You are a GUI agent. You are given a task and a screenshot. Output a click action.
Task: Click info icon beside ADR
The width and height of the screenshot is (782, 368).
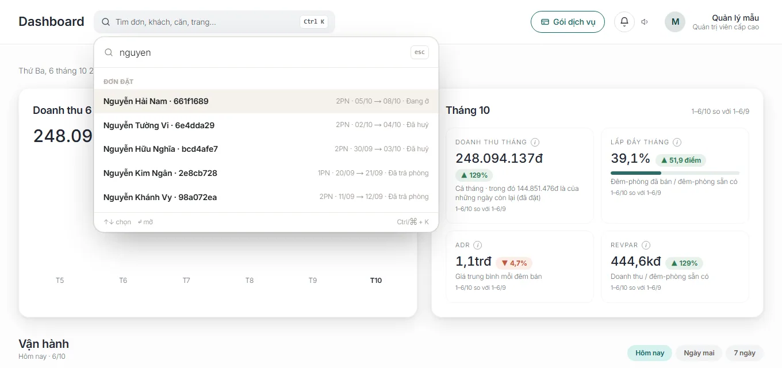(477, 245)
